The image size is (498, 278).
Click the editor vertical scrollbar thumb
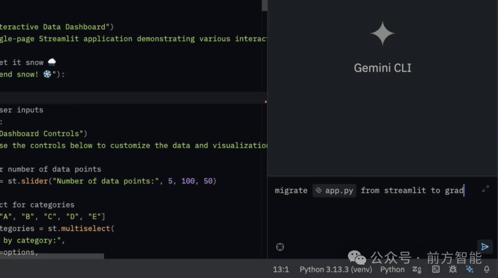tap(264, 6)
